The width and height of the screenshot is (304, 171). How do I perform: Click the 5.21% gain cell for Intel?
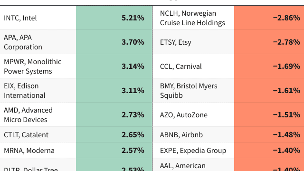(114, 18)
